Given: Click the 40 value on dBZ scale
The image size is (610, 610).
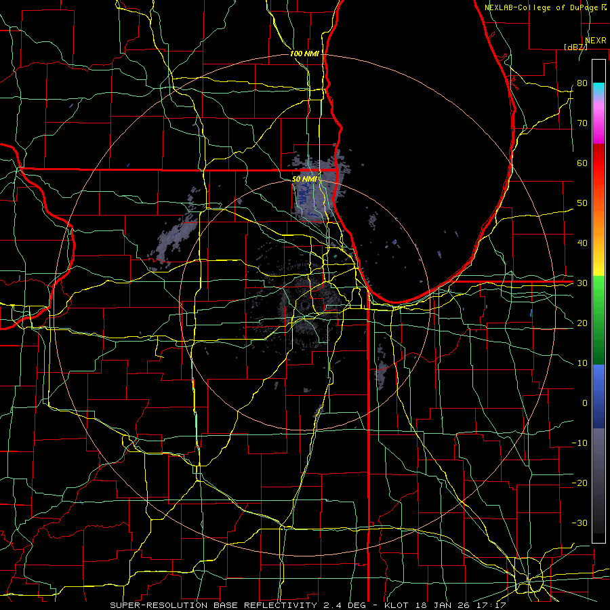Looking at the screenshot, I should pos(582,243).
